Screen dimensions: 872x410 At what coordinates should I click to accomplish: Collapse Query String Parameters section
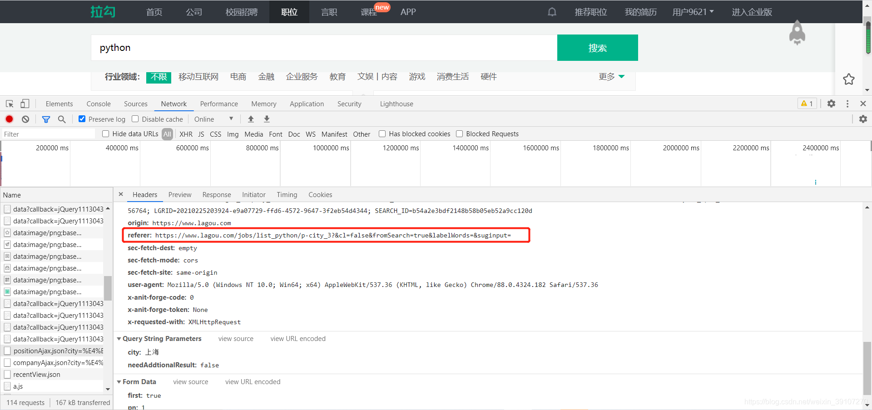tap(119, 339)
